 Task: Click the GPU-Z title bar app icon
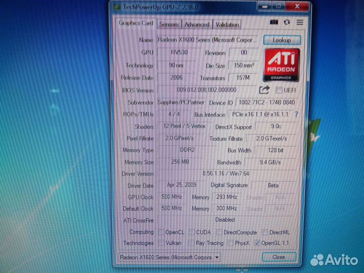(x=117, y=7)
